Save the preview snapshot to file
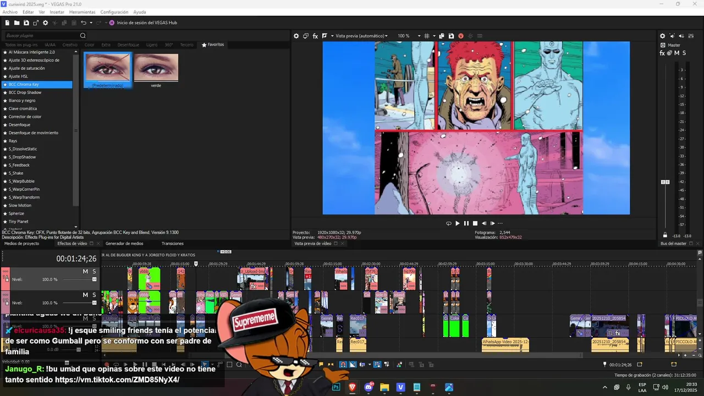This screenshot has height=396, width=704. click(451, 36)
